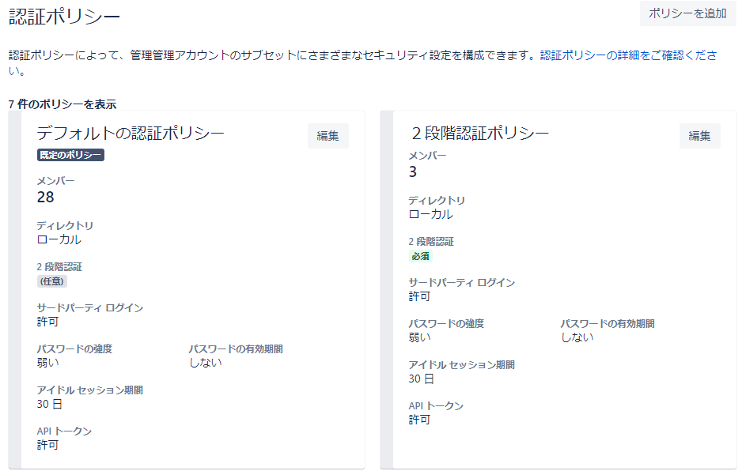The width and height of the screenshot is (742, 471).
Task: Click the (任意) two-step verification badge
Action: (x=52, y=281)
